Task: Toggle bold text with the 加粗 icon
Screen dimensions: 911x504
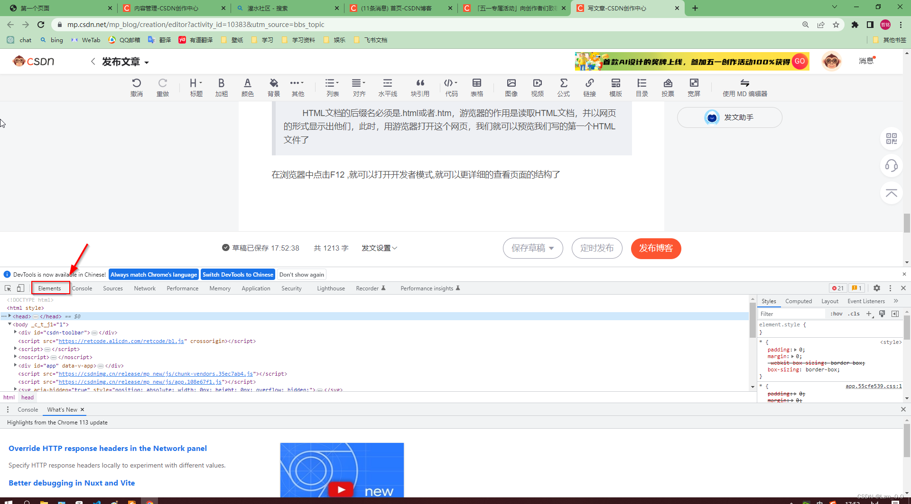Action: click(221, 87)
